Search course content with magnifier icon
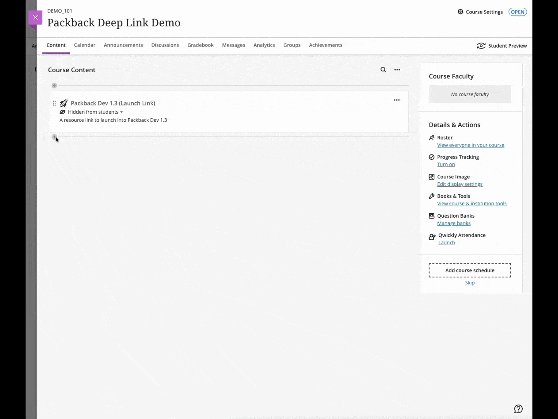 383,70
